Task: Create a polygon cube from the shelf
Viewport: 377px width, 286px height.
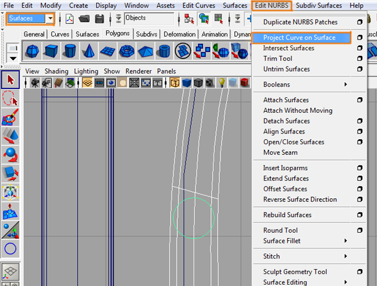Action: pyautogui.click(x=51, y=51)
